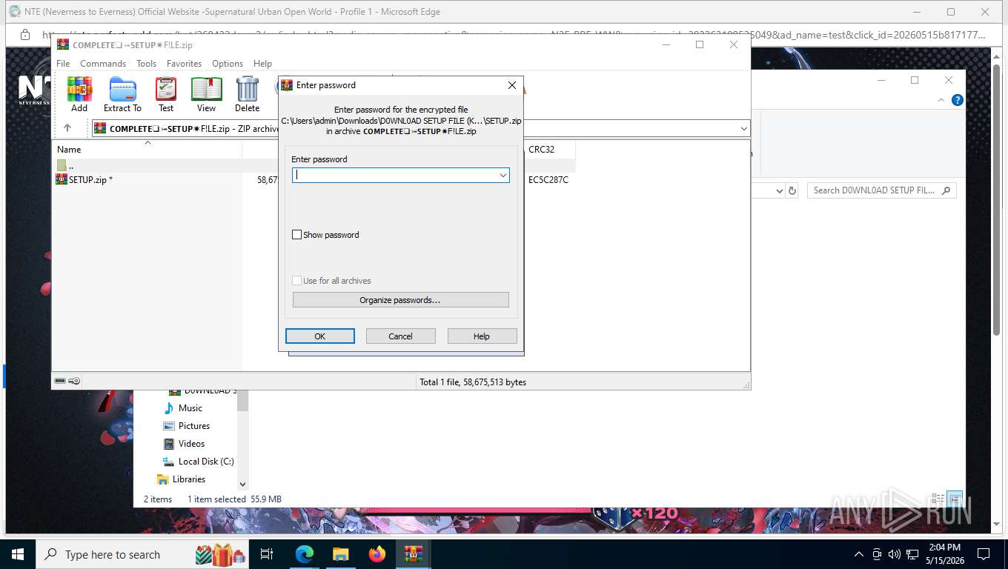Click Cancel in the password dialog
Viewport: 1008px width, 569px height.
[x=400, y=336]
